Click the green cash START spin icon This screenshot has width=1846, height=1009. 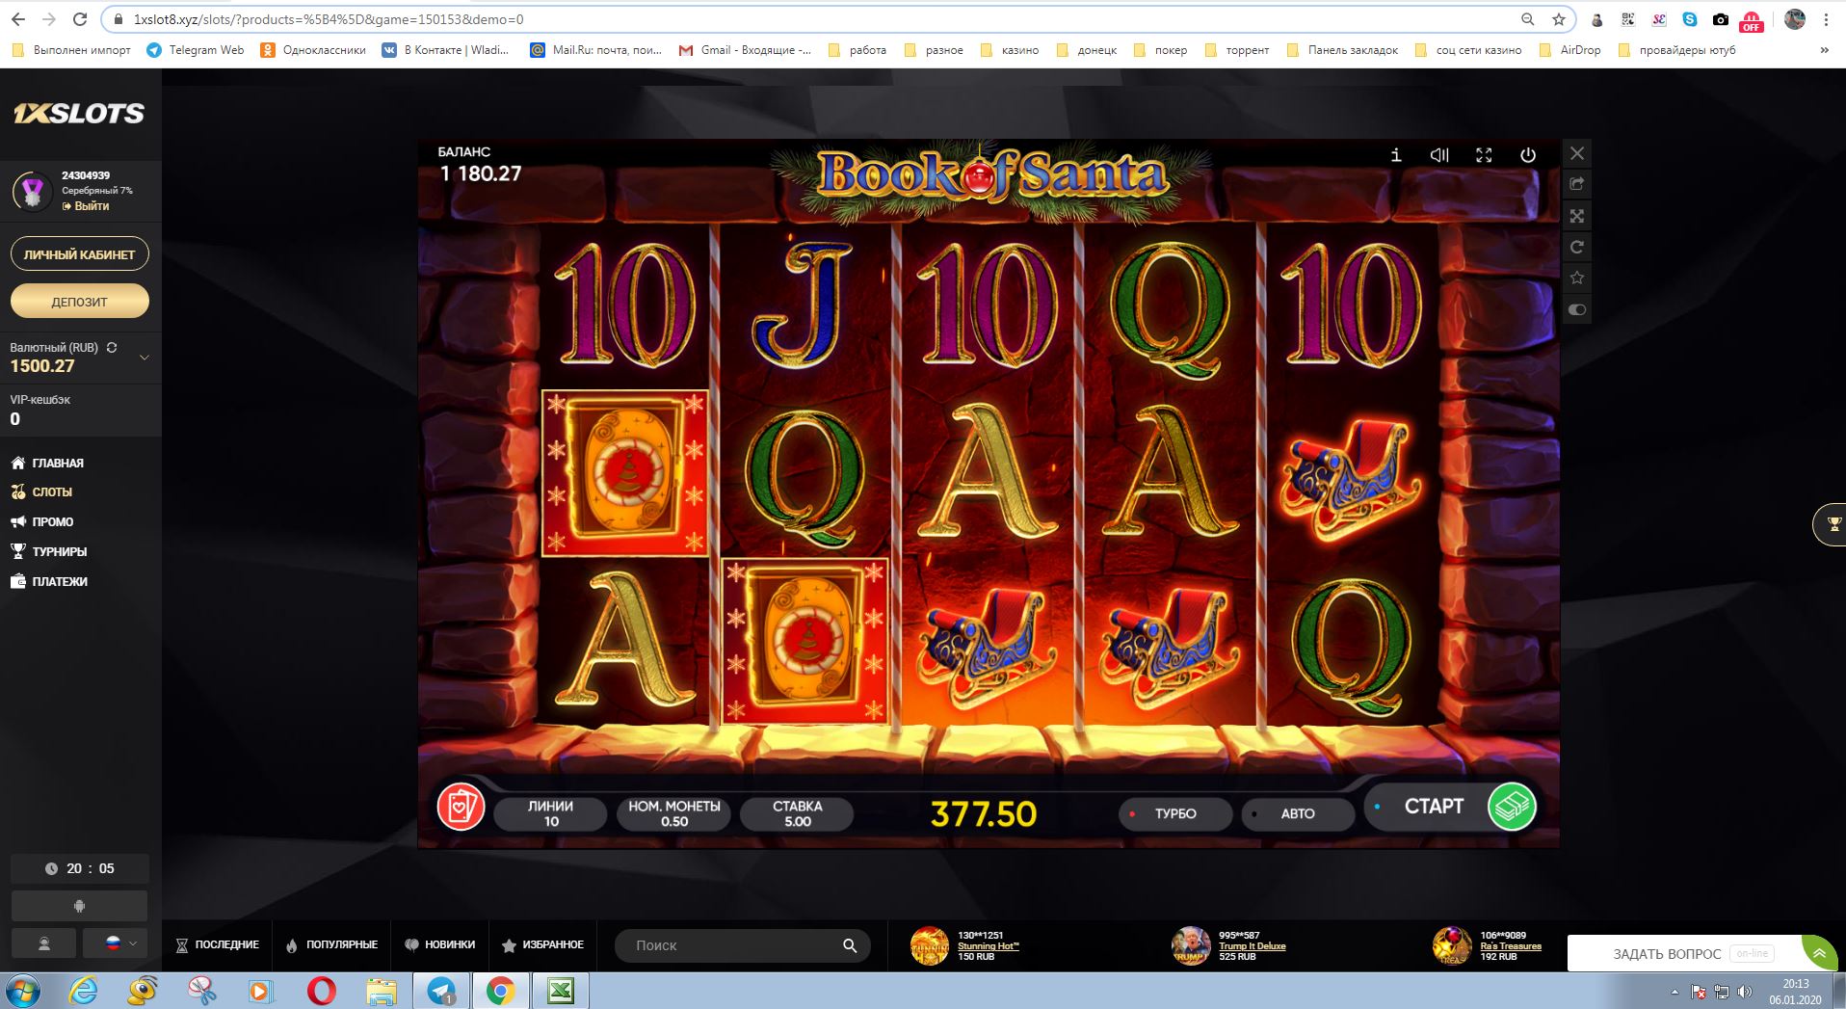point(1512,807)
